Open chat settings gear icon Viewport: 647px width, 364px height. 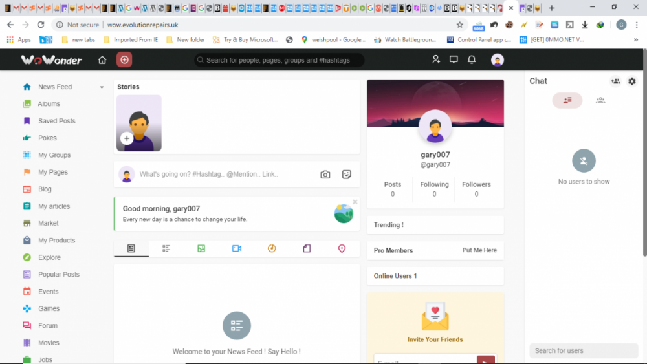tap(631, 81)
